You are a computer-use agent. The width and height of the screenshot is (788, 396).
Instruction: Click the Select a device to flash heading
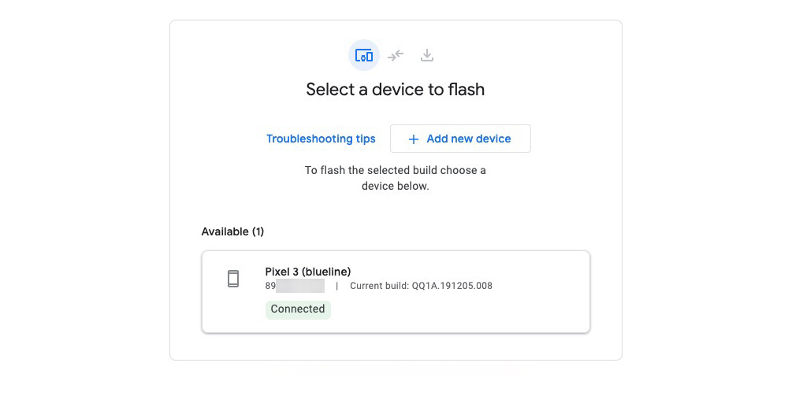[x=395, y=90]
